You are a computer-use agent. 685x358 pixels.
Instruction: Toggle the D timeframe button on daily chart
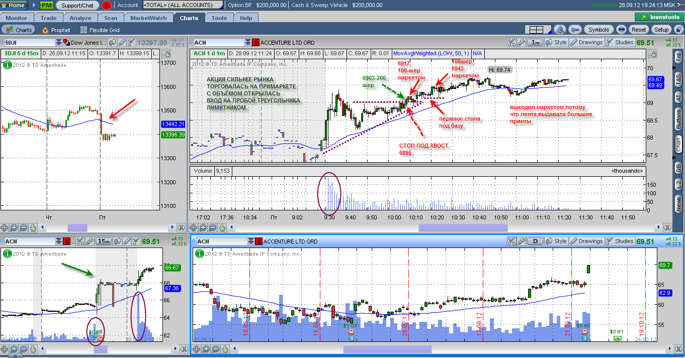(x=535, y=242)
